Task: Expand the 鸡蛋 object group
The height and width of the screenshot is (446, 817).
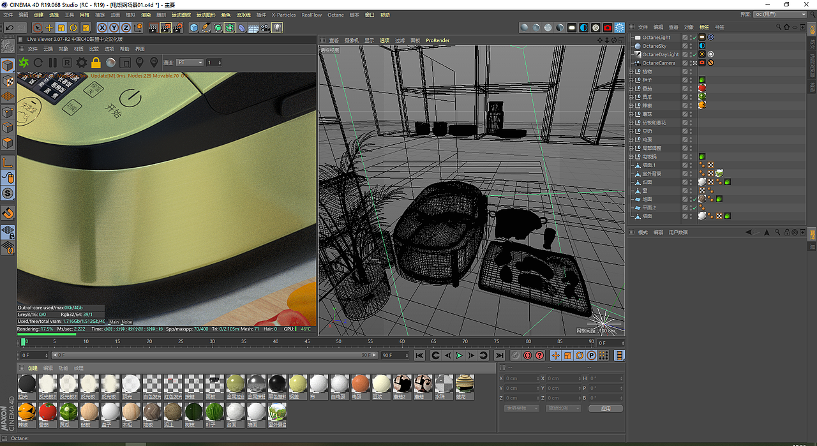Action: point(631,139)
